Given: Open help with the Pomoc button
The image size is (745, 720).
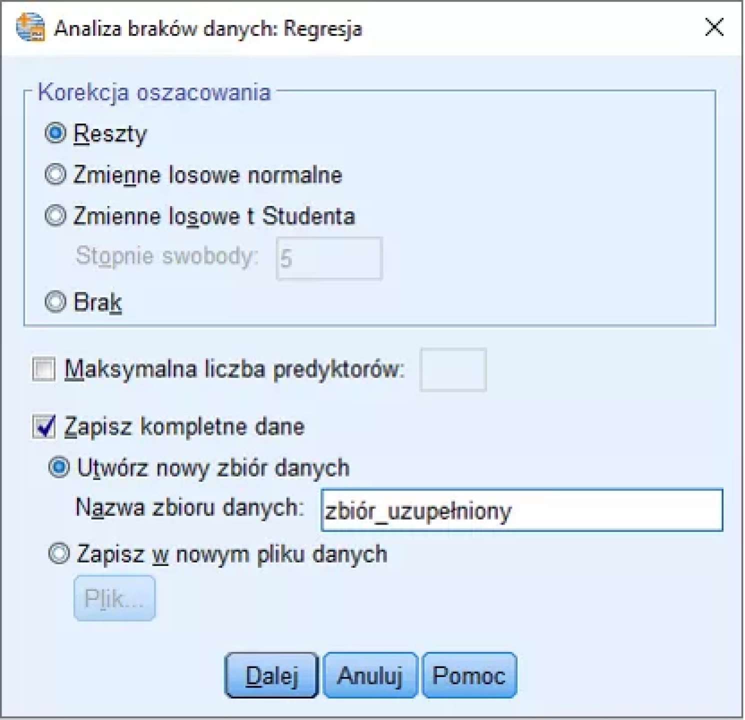Looking at the screenshot, I should (469, 675).
